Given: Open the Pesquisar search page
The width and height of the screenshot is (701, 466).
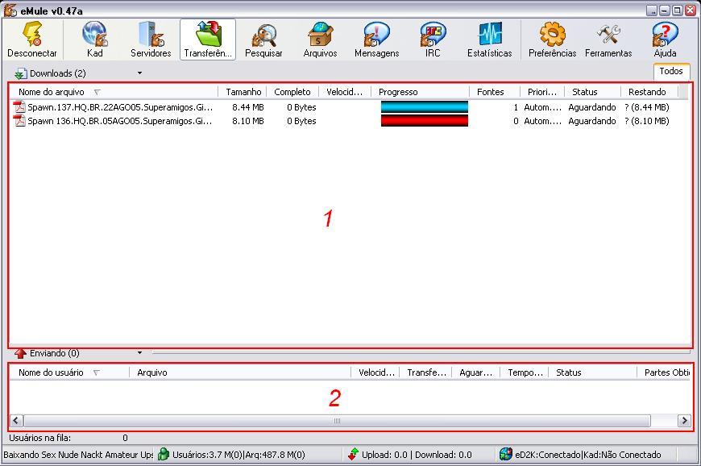Looking at the screenshot, I should tap(263, 40).
